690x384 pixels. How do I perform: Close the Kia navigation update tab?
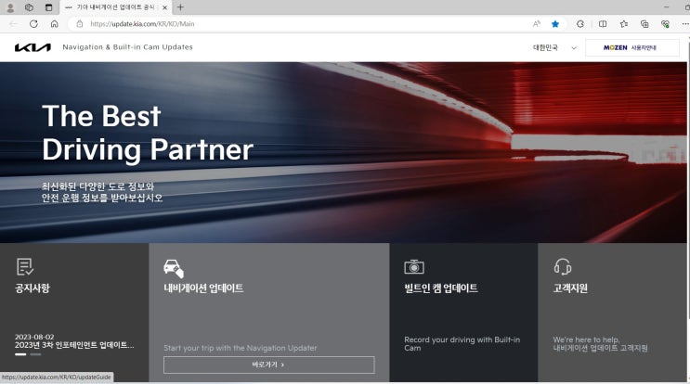click(x=164, y=7)
